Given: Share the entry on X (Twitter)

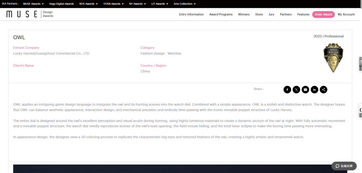Looking at the screenshot, I should tap(296, 90).
